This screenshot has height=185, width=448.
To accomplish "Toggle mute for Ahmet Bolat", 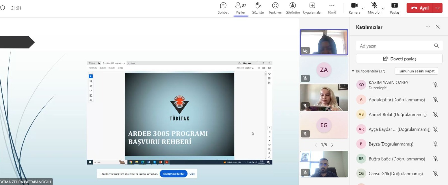I will 435,114.
